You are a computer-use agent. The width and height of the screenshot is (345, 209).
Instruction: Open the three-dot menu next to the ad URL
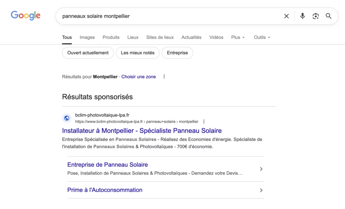click(x=204, y=121)
